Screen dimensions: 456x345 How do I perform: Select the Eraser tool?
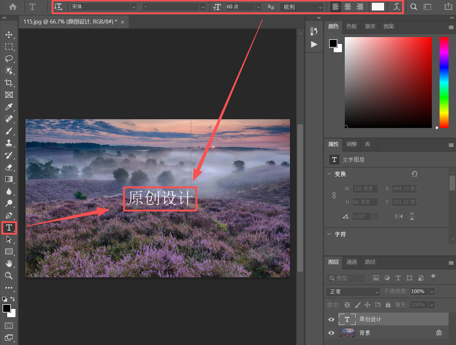[9, 168]
